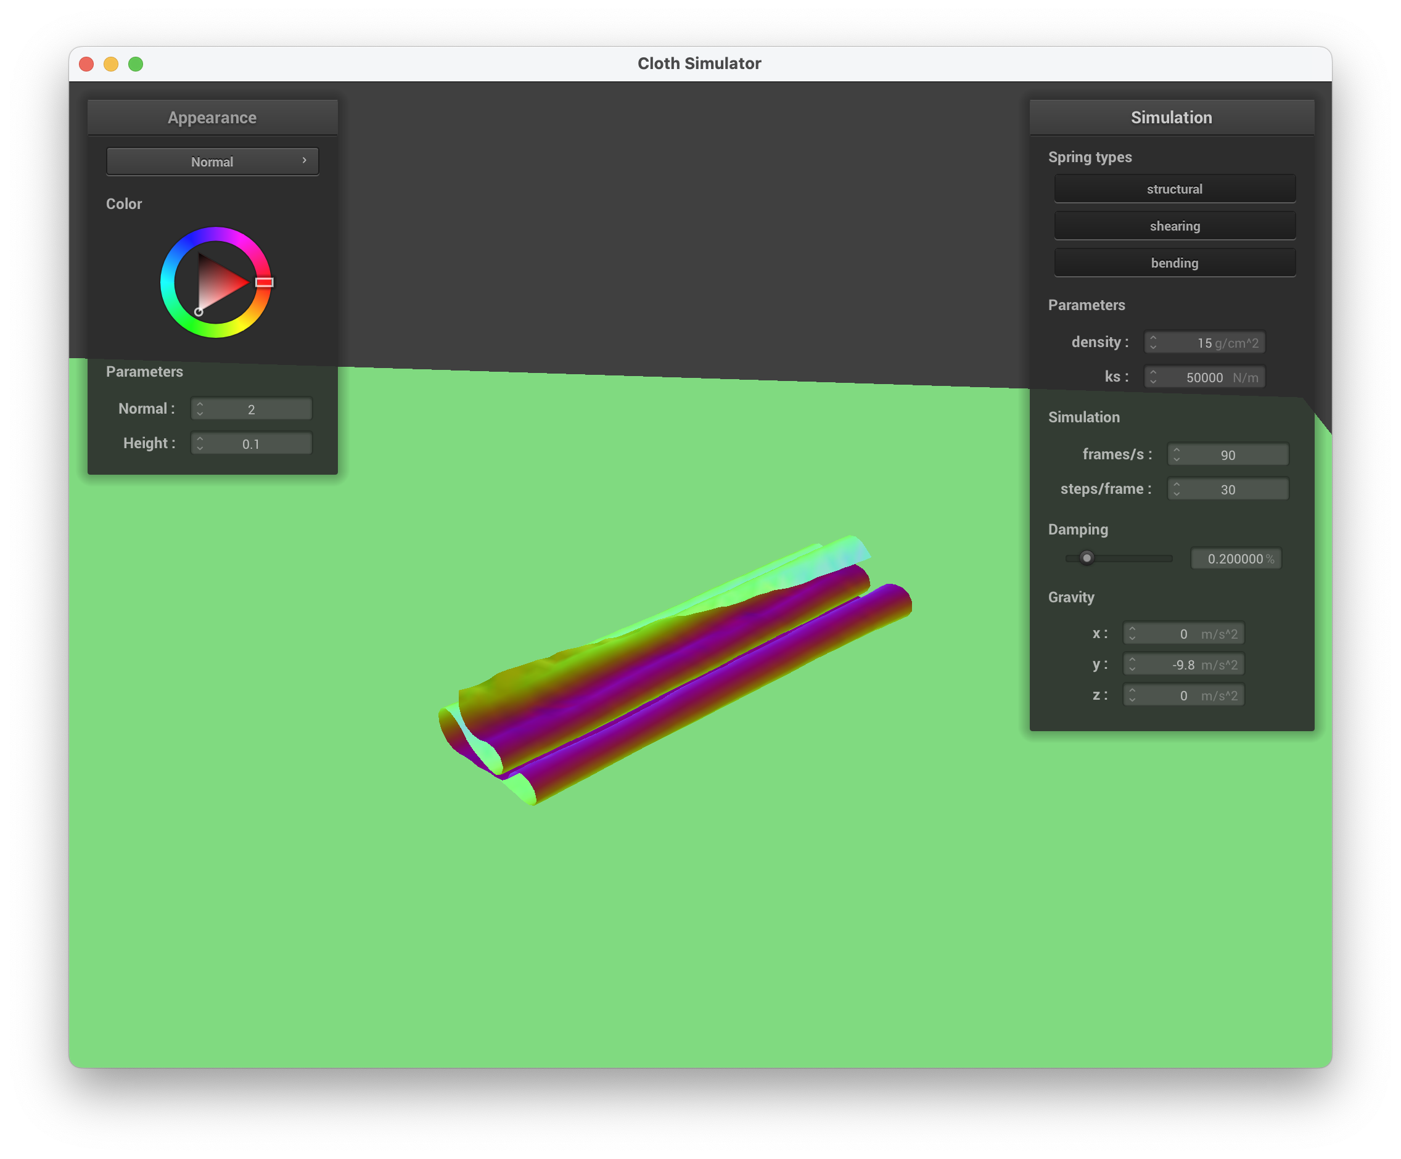This screenshot has height=1159, width=1401.
Task: Toggle the bending spring type button
Action: 1174,263
